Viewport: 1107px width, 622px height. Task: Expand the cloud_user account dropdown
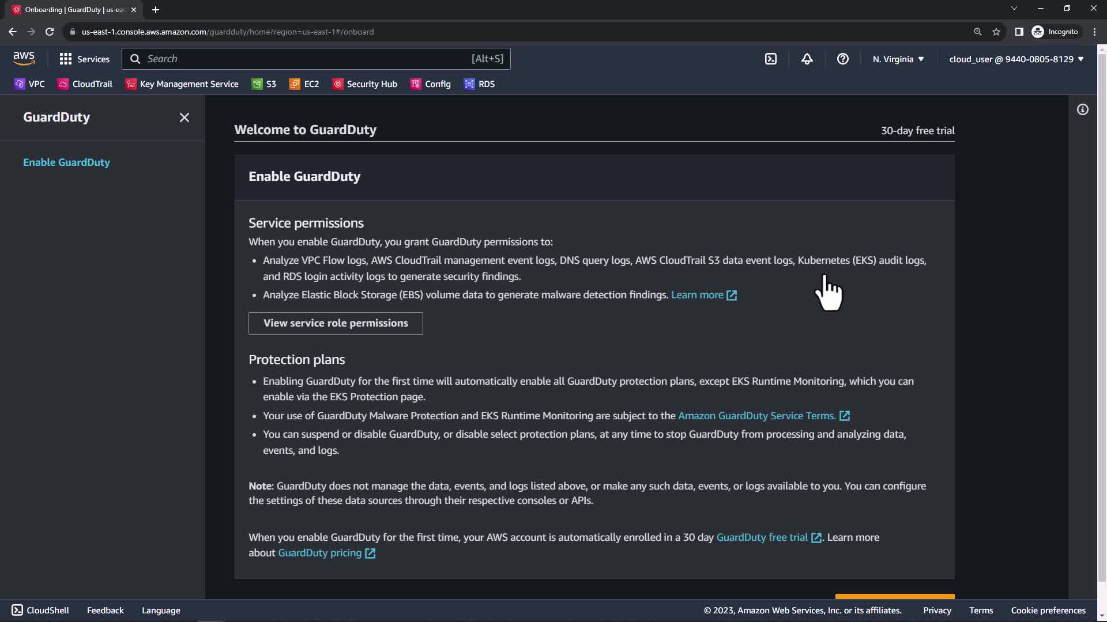(x=1016, y=59)
